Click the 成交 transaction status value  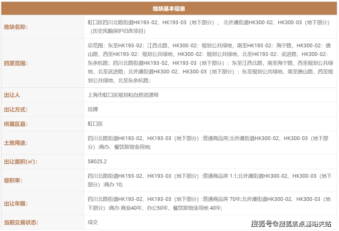pyautogui.click(x=93, y=223)
